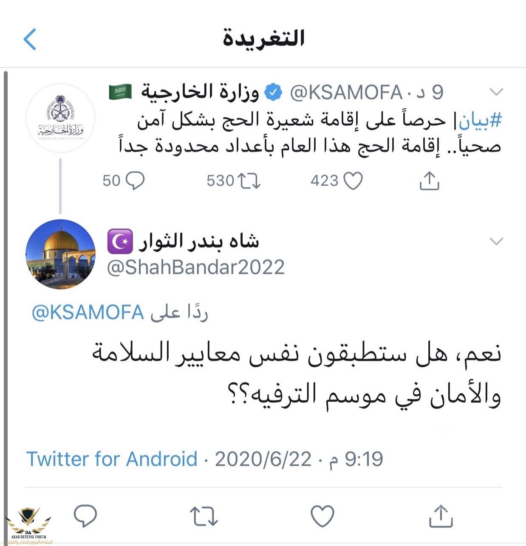Open the @ShahBandar2022 handle
This screenshot has height=546, width=526.
(x=196, y=267)
